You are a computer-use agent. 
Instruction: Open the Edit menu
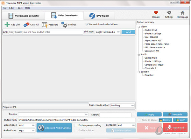pyautogui.click(x=11, y=8)
